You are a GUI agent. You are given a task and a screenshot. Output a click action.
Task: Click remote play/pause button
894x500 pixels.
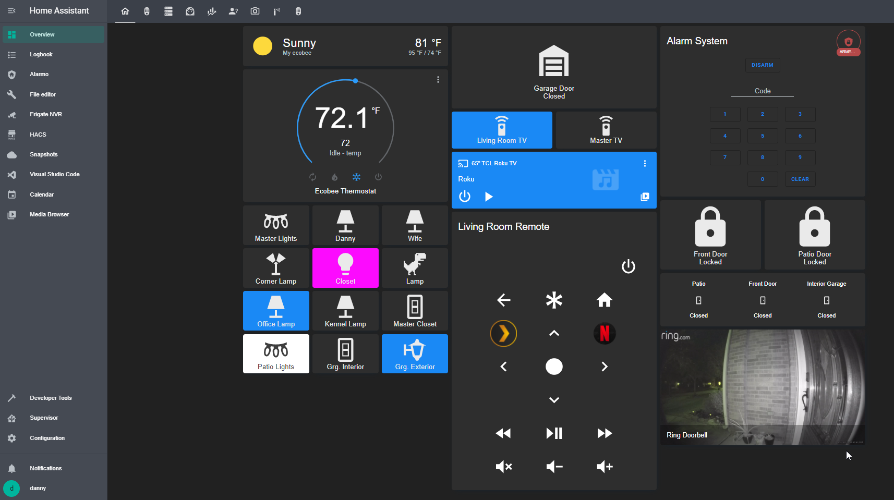[x=554, y=433]
